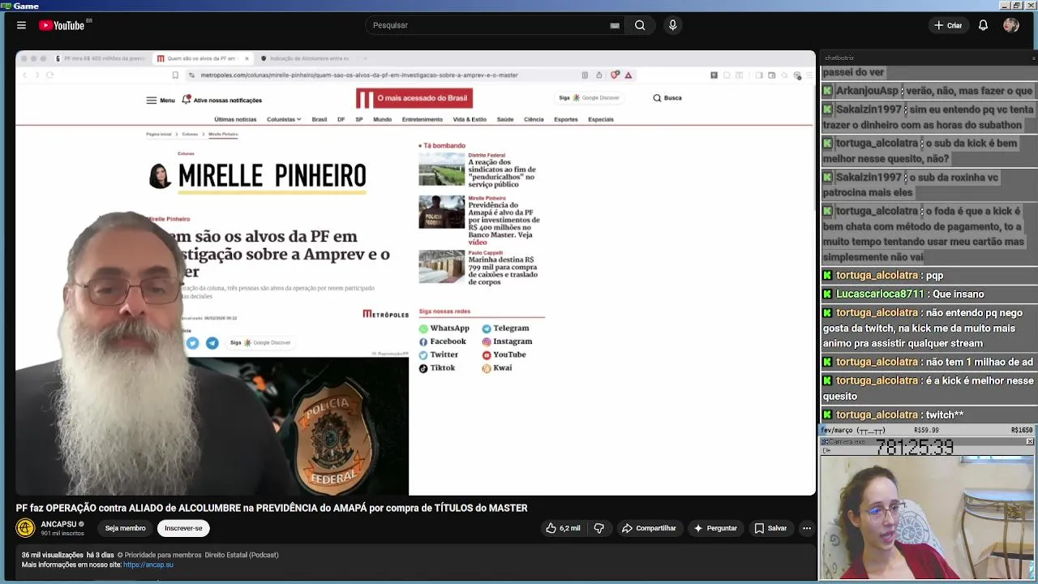Screen dimensions: 1038x584
Task: Open the Facebook social link
Action: click(x=442, y=341)
